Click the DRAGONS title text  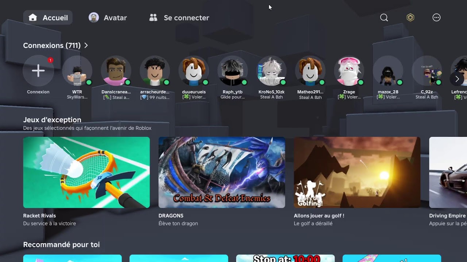coord(171,216)
